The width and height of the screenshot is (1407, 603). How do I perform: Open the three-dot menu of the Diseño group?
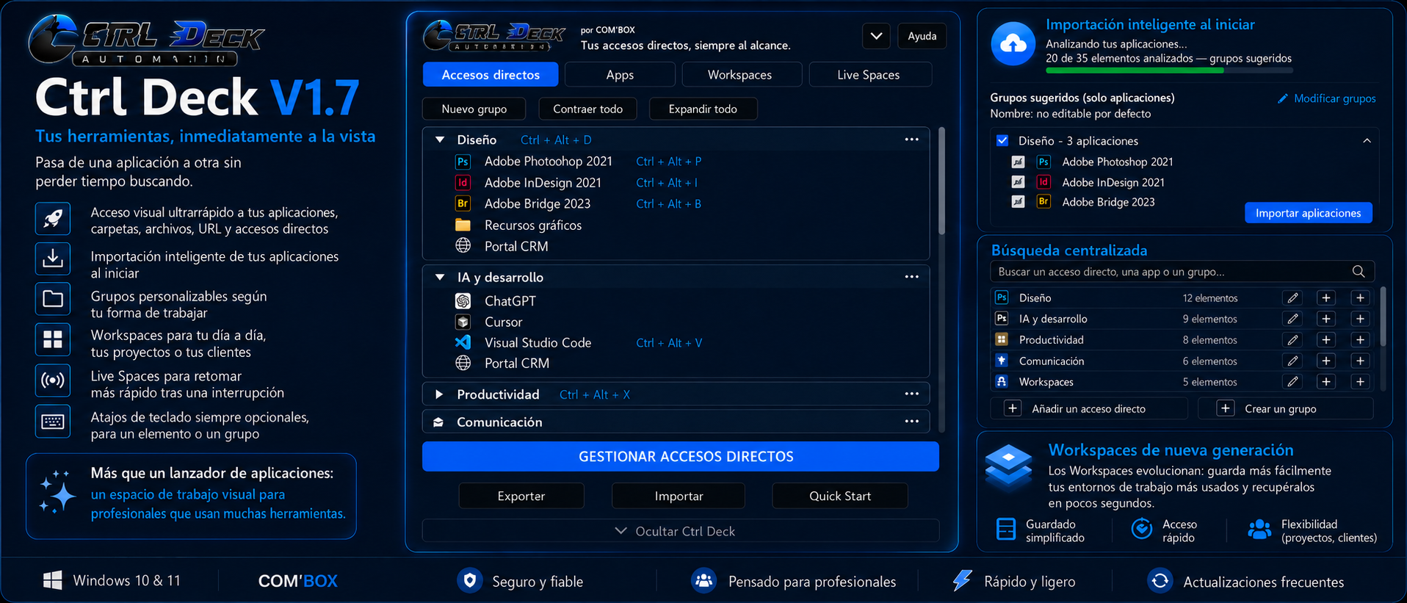pyautogui.click(x=912, y=140)
